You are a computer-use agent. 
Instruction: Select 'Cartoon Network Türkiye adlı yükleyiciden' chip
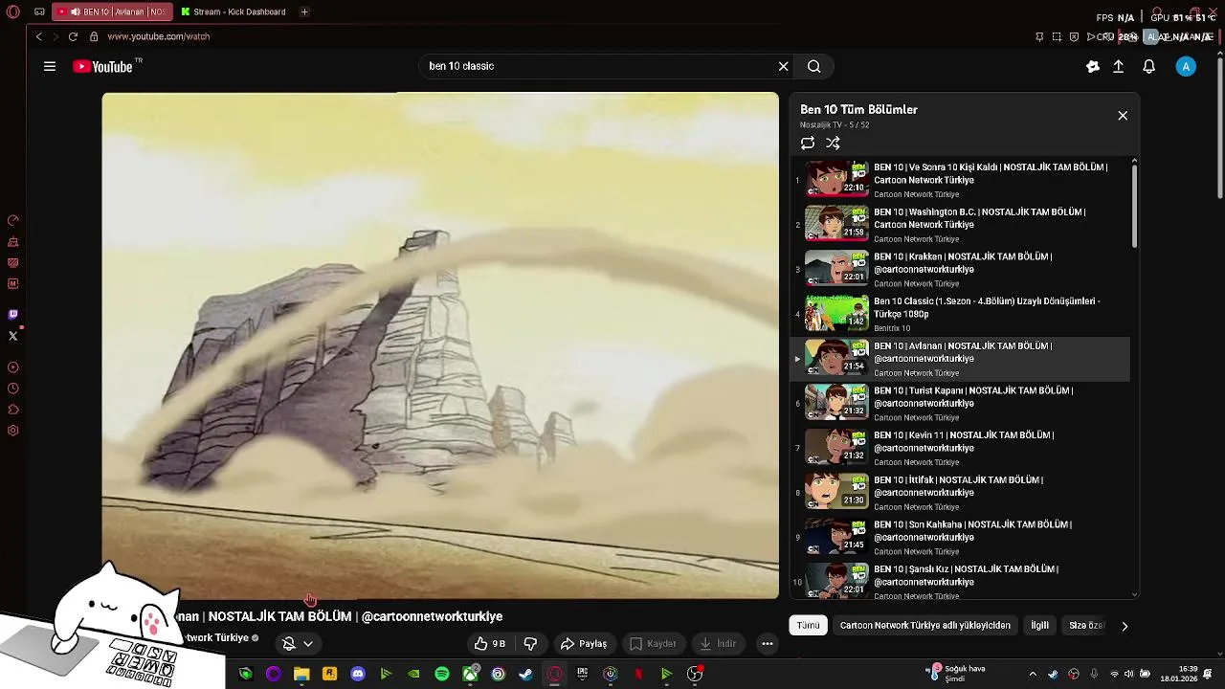(924, 625)
